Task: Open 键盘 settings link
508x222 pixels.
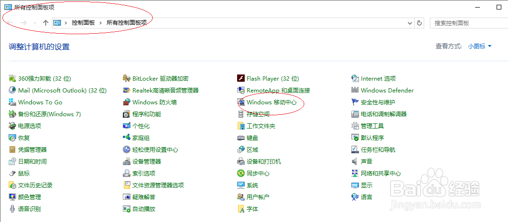Action: point(252,138)
